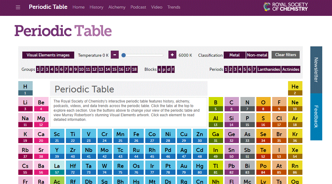The height and width of the screenshot is (184, 332).
Task: Filter by Group 18
Action: [134, 70]
